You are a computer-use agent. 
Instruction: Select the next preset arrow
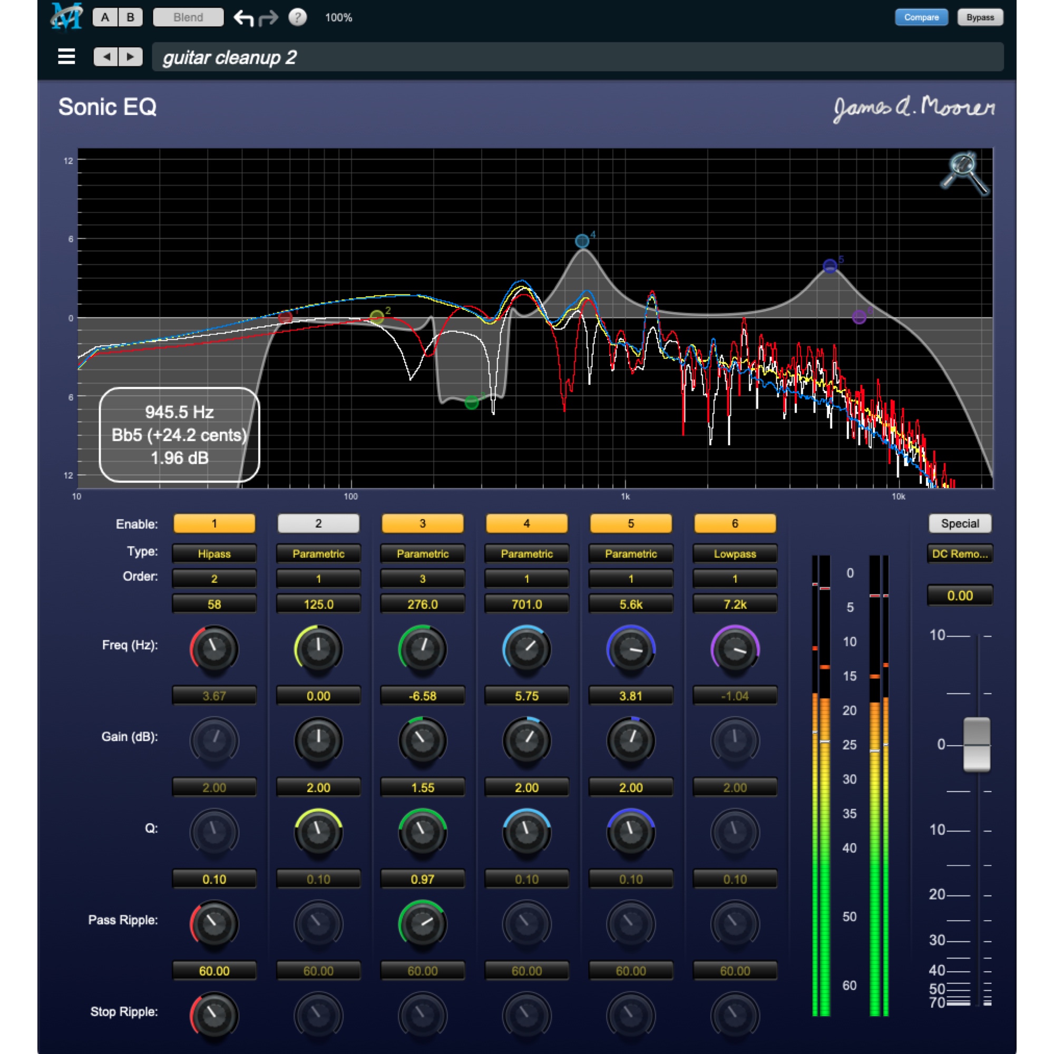point(131,57)
